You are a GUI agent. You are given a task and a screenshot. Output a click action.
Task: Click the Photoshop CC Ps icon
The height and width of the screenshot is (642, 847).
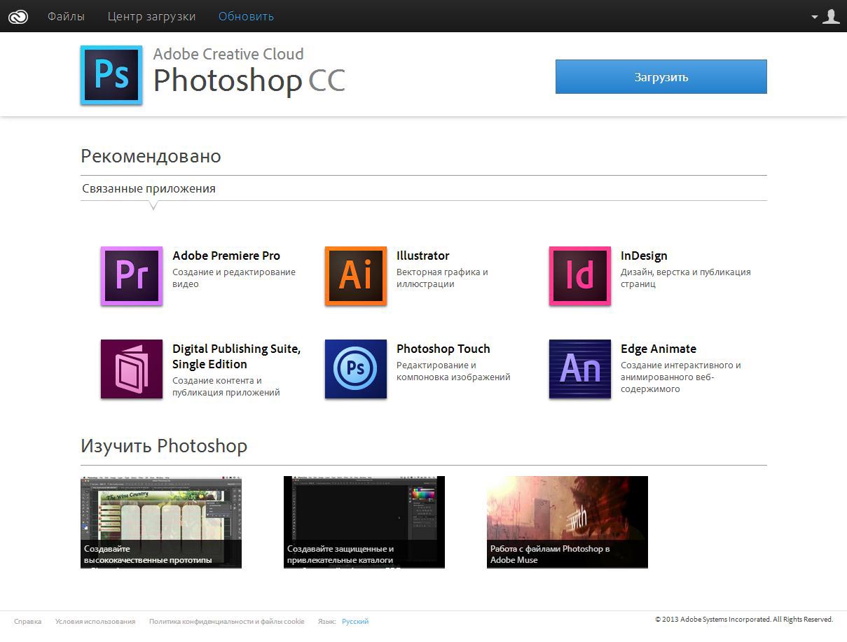pos(111,75)
